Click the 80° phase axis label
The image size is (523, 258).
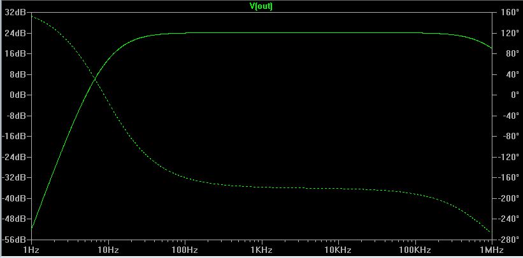pyautogui.click(x=512, y=54)
